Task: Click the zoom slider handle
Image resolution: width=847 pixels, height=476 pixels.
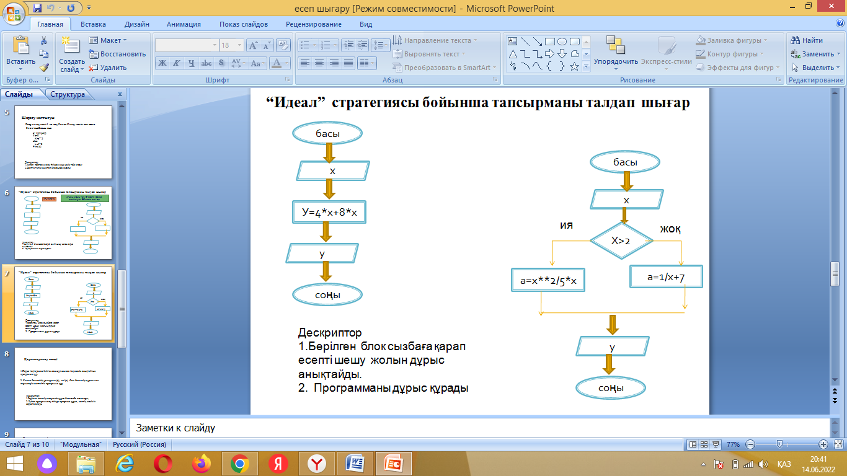Action: [779, 444]
